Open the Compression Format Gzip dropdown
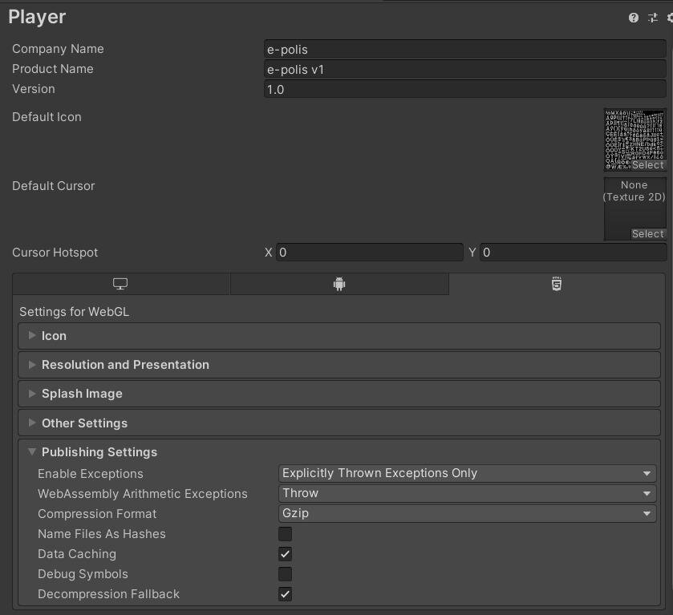The height and width of the screenshot is (615, 673). click(467, 513)
